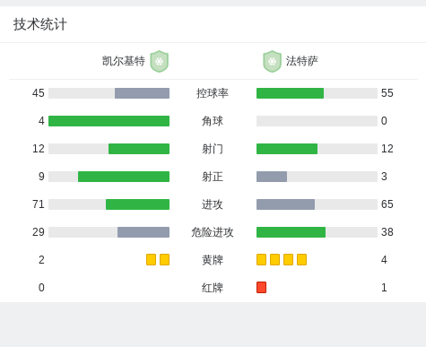Click 凯尔基特's green 角球 bar
This screenshot has height=347, width=426.
[109, 121]
